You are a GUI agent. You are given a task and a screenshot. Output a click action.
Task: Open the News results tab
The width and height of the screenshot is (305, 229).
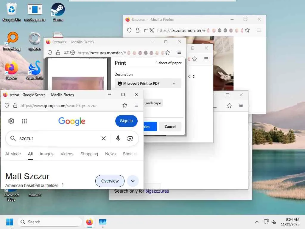(x=110, y=154)
